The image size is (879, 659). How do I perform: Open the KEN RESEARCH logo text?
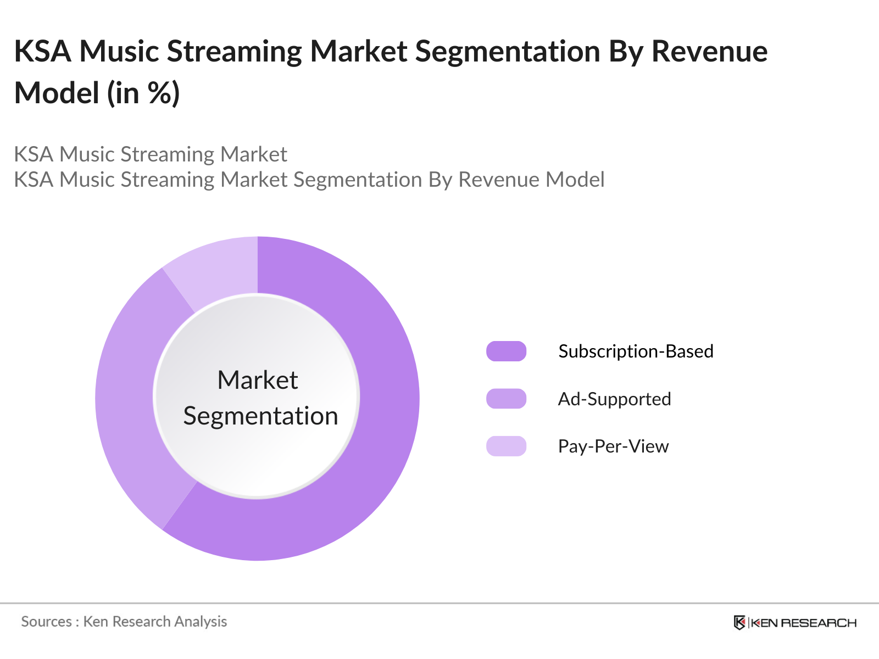[x=803, y=623]
